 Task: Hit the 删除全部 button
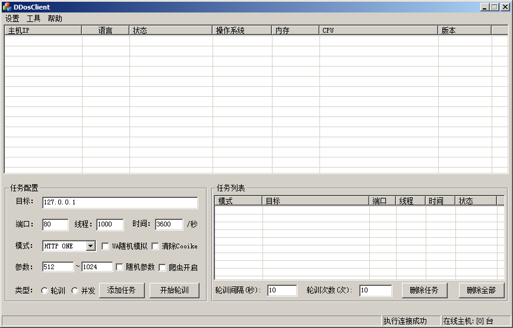click(481, 290)
